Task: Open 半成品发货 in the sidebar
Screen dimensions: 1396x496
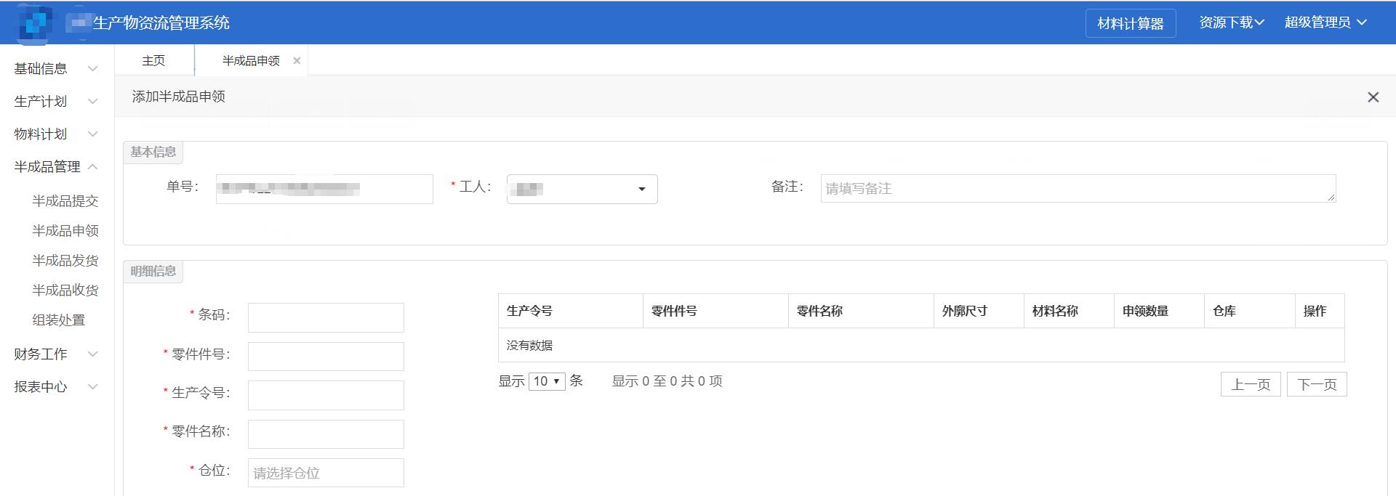Action: pos(65,260)
